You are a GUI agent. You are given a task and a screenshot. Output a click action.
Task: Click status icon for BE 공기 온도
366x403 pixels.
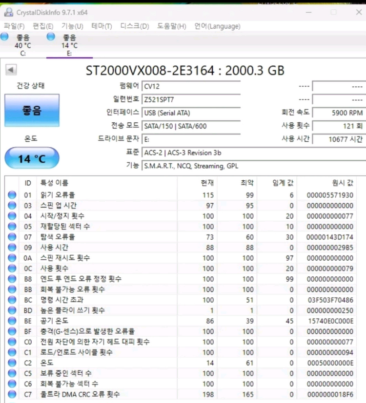(x=12, y=321)
